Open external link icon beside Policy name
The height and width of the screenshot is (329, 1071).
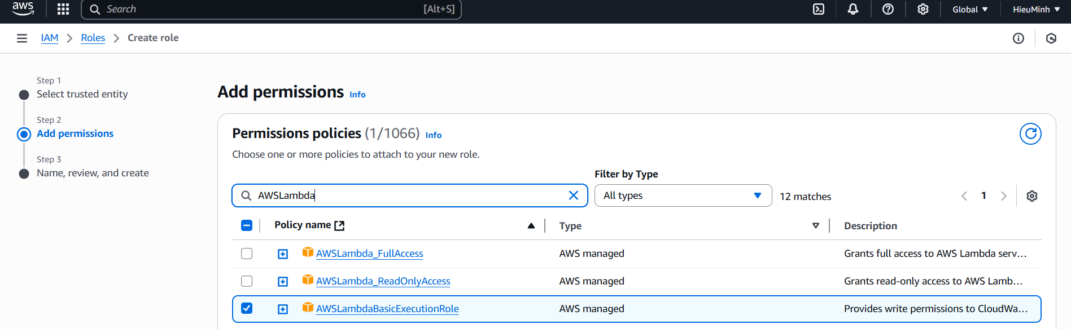339,225
